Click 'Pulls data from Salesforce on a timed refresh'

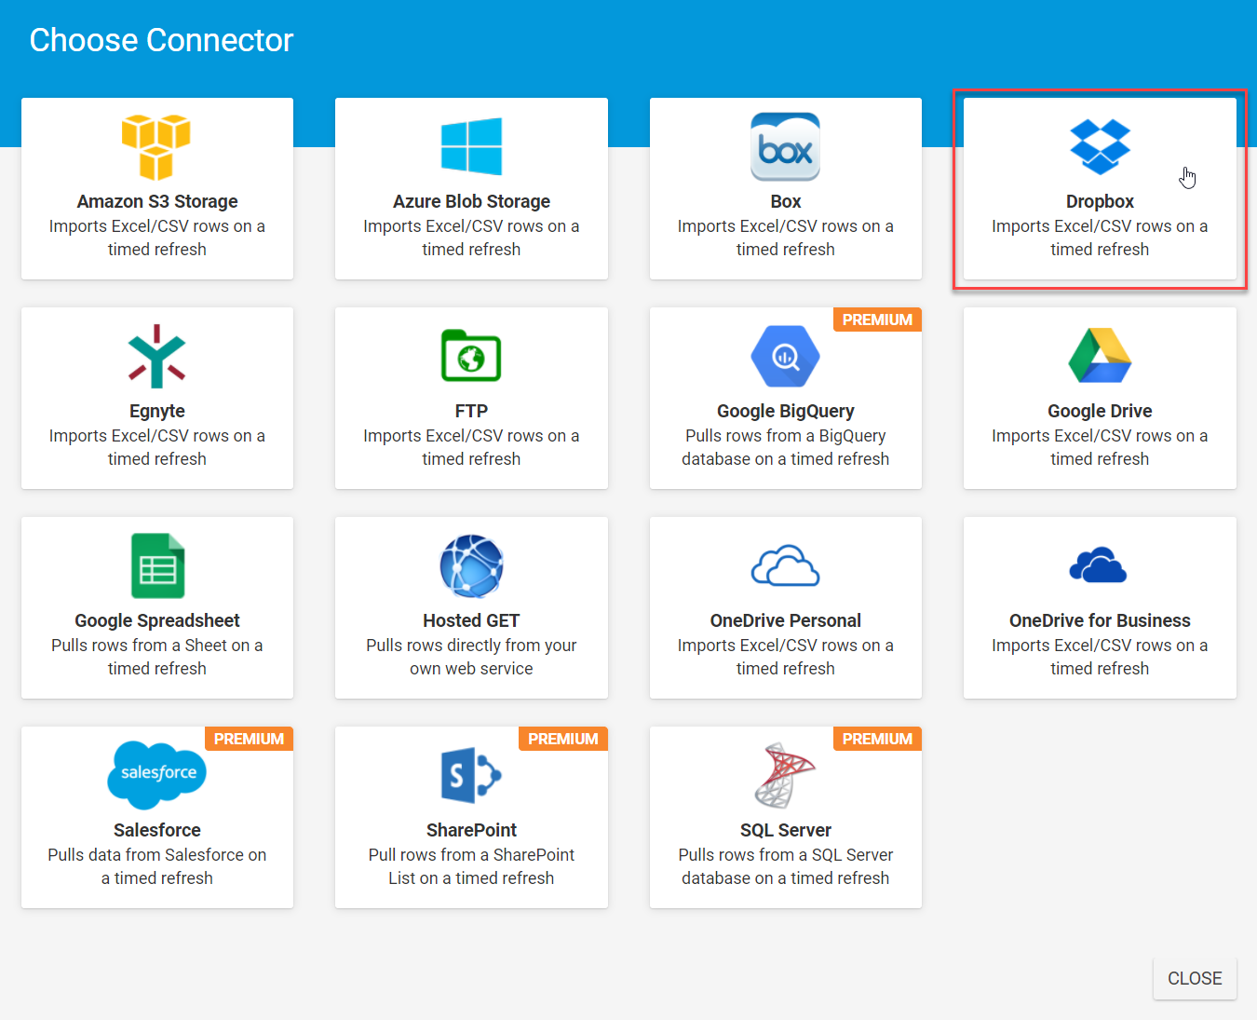pos(157,866)
